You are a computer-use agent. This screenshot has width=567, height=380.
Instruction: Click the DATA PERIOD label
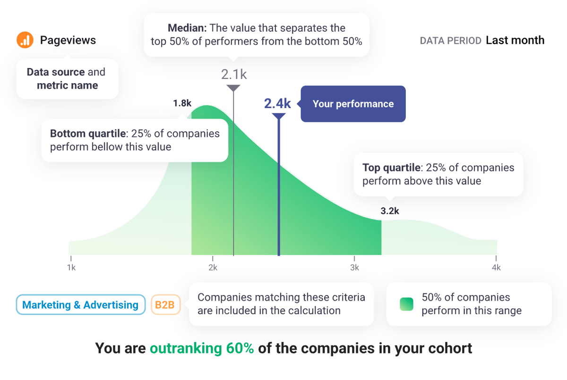(450, 41)
